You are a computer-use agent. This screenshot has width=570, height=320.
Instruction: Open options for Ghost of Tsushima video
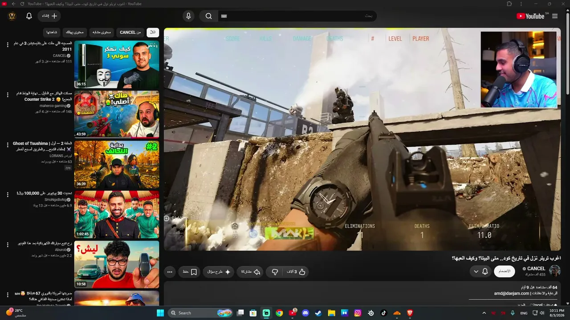[8, 144]
